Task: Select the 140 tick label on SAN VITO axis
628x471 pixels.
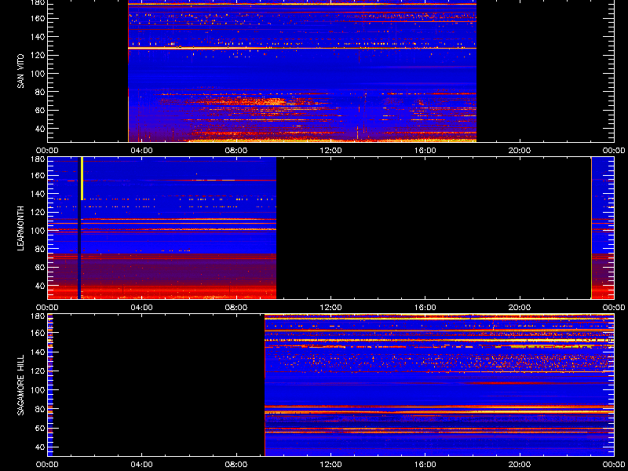Action: click(x=38, y=37)
